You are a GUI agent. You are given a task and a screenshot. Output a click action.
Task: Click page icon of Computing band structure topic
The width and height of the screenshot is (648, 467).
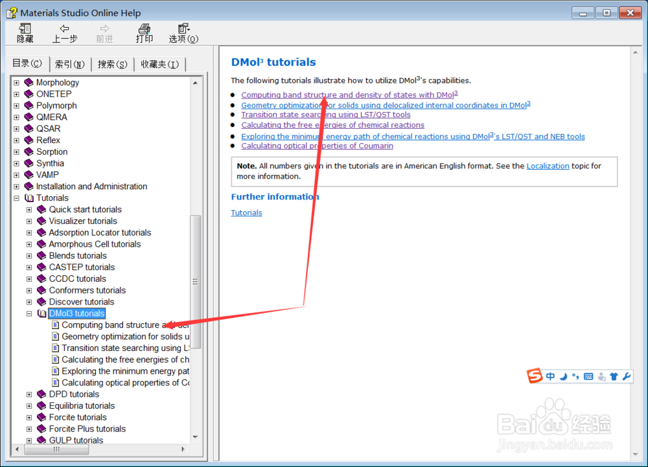55,325
